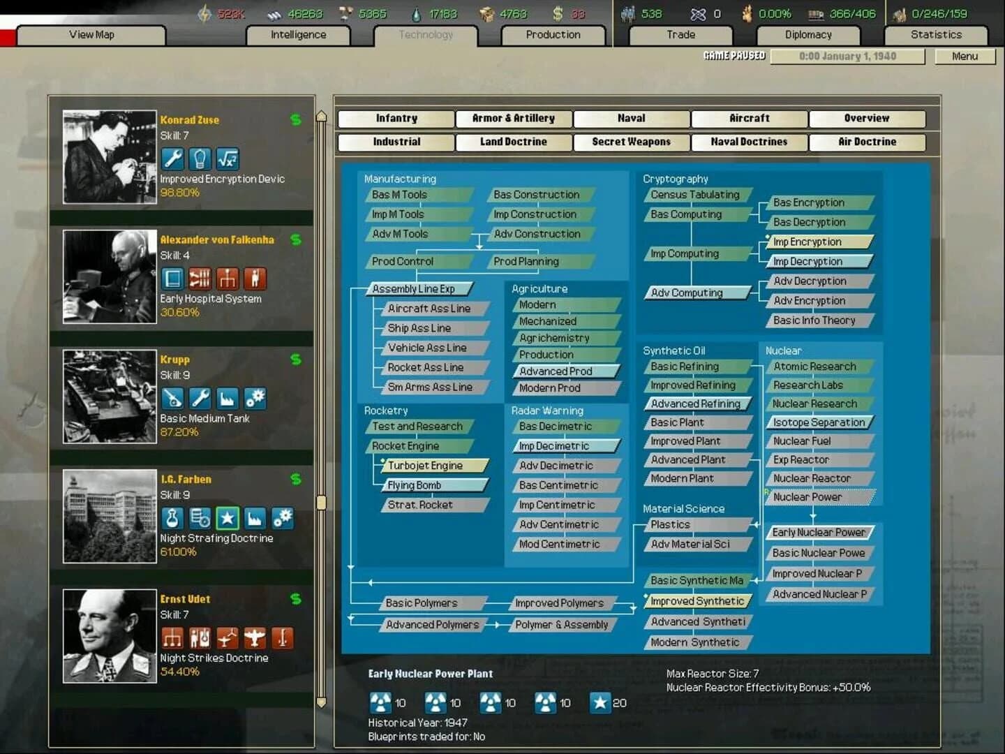This screenshot has height=754, width=1005.
Task: Toggle funding dollar sign next to Konrad Zuse
Action: [296, 119]
